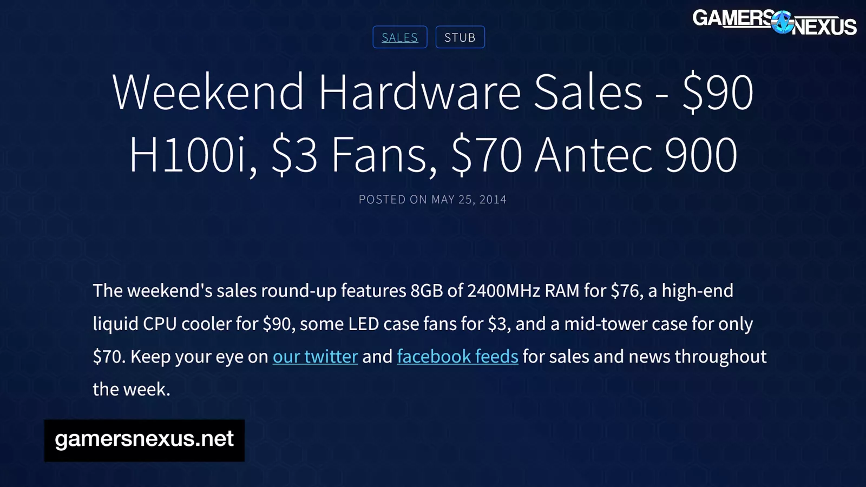Follow the 'facebook feeds' hyperlink
This screenshot has width=866, height=487.
point(457,357)
